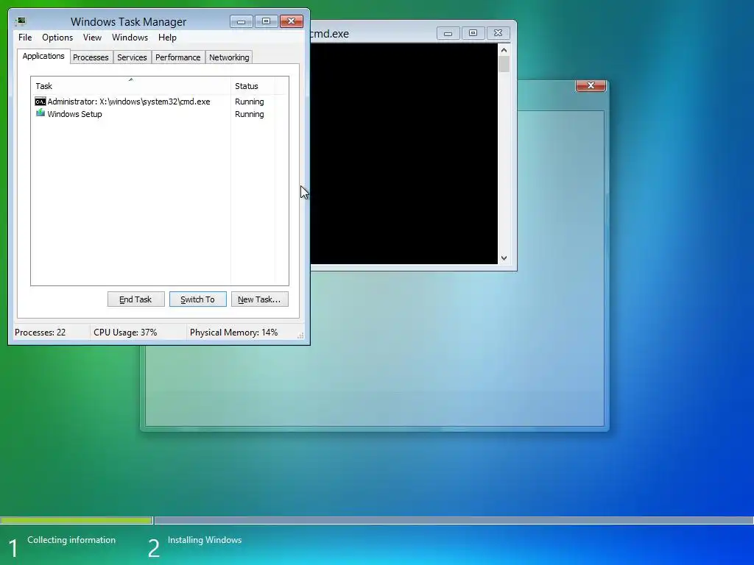This screenshot has width=754, height=565.
Task: Select the Applications tab
Action: click(43, 56)
